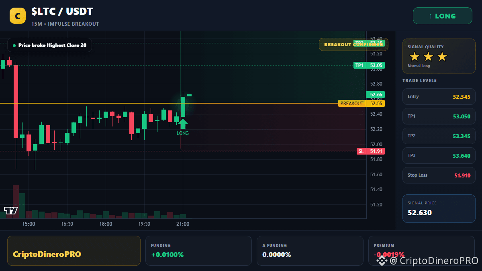This screenshot has width=482, height=271.
Task: Click the $LTC / USDT title
Action: [x=62, y=12]
